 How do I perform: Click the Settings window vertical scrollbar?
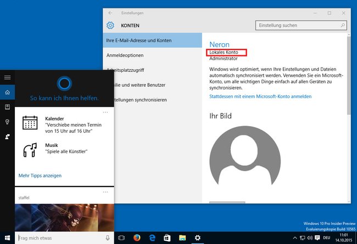tap(349, 75)
